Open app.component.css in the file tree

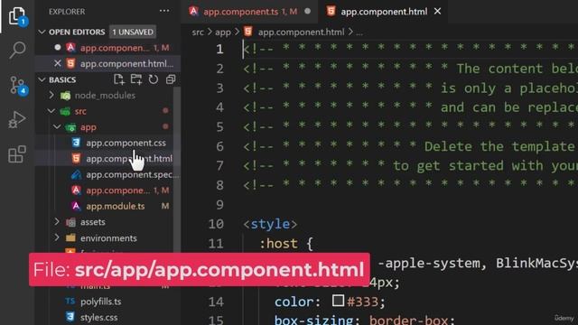(107, 143)
